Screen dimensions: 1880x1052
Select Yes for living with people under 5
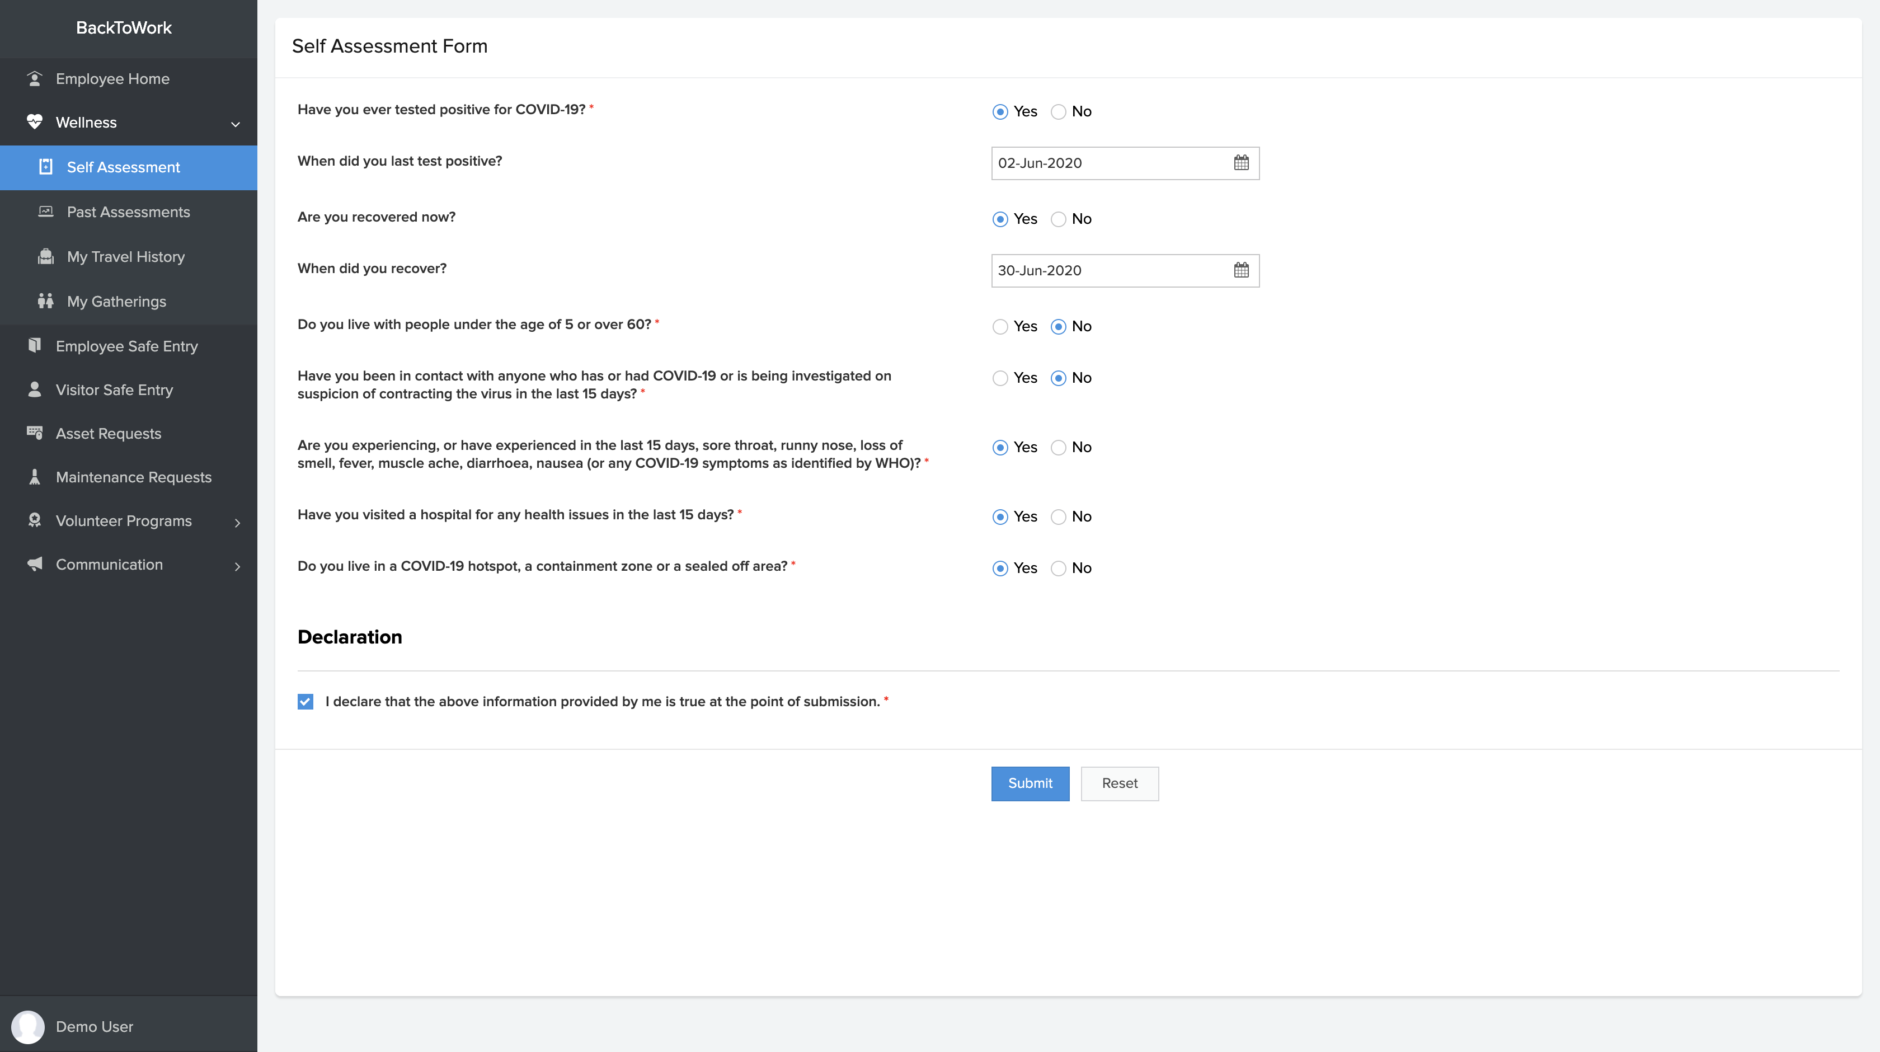click(1000, 326)
